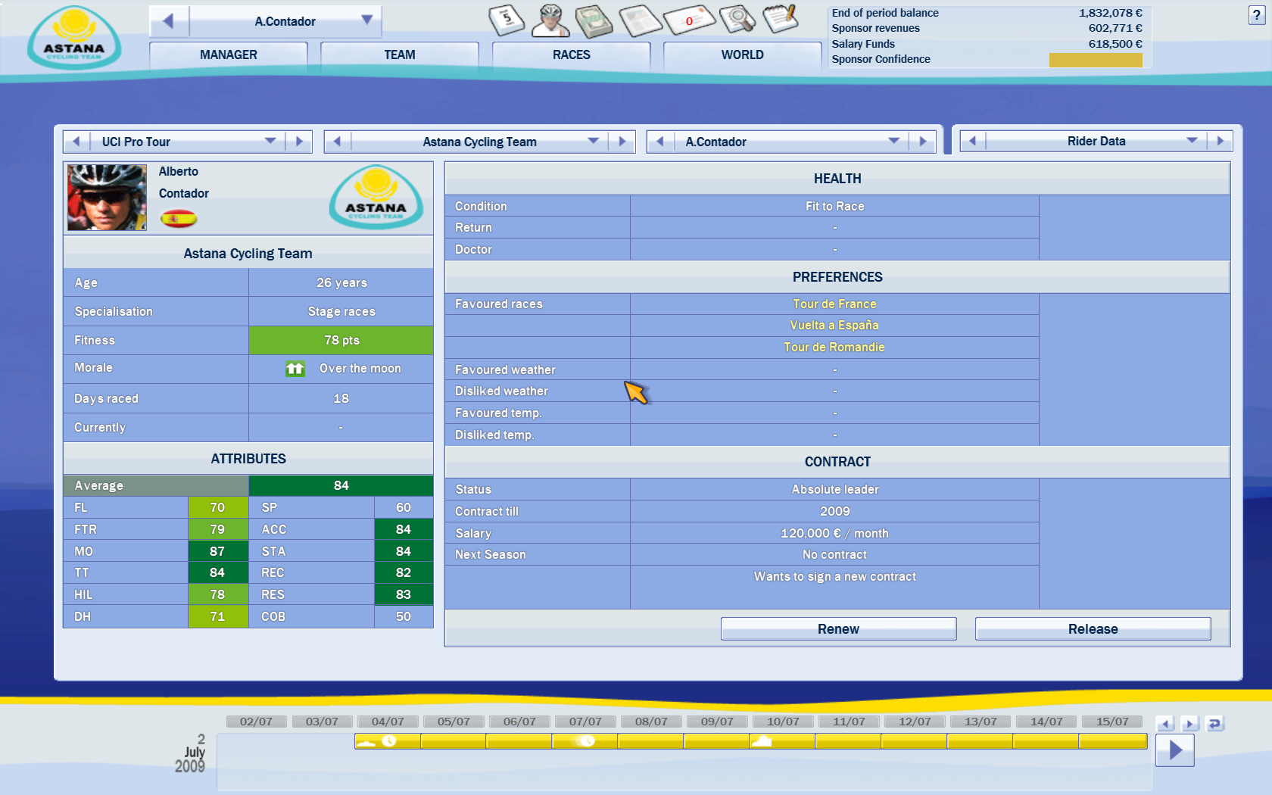Select the Tour de France favoured race link

point(834,304)
